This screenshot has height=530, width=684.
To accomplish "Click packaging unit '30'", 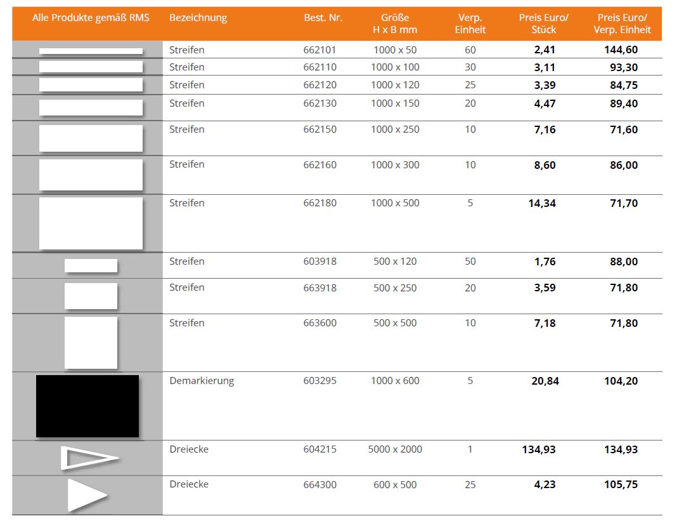I will tap(470, 67).
